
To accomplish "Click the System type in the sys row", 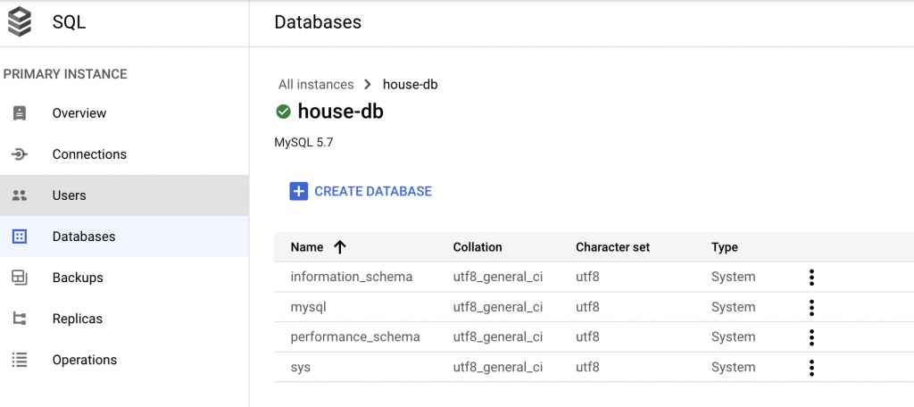I will pyautogui.click(x=734, y=368).
